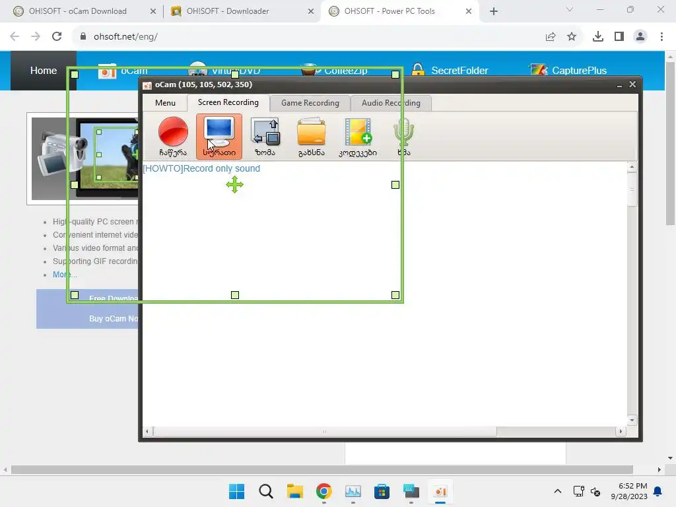Open the oCam Menu tab
Viewport: 676px width, 507px height.
coord(165,102)
